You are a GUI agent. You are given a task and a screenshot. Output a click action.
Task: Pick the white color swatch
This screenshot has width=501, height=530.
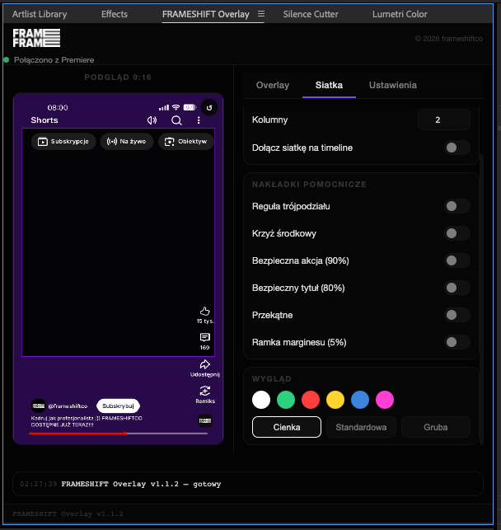coord(261,400)
